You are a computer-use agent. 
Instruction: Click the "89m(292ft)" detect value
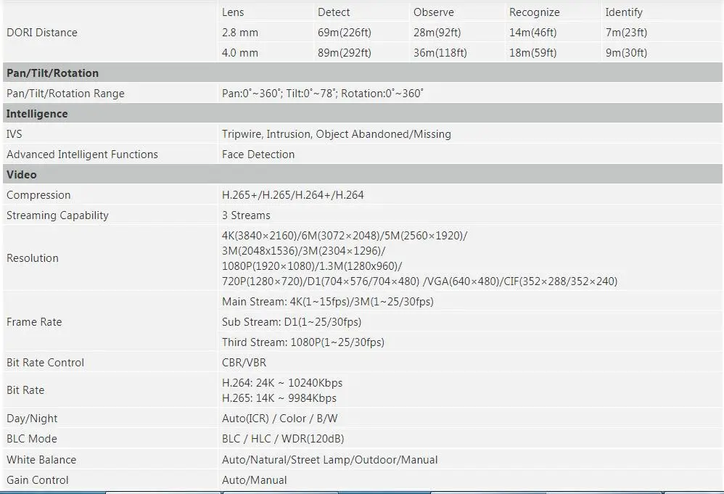tap(345, 53)
